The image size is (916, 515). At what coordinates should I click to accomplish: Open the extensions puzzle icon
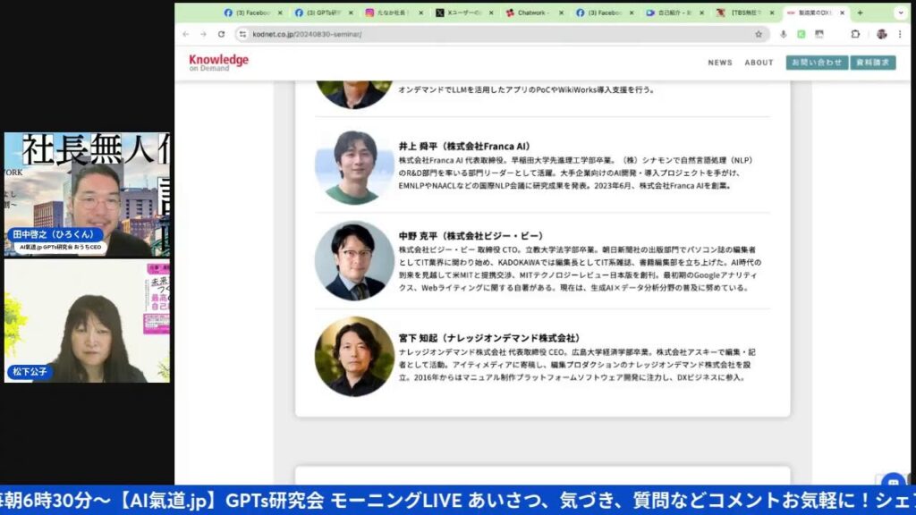[855, 34]
